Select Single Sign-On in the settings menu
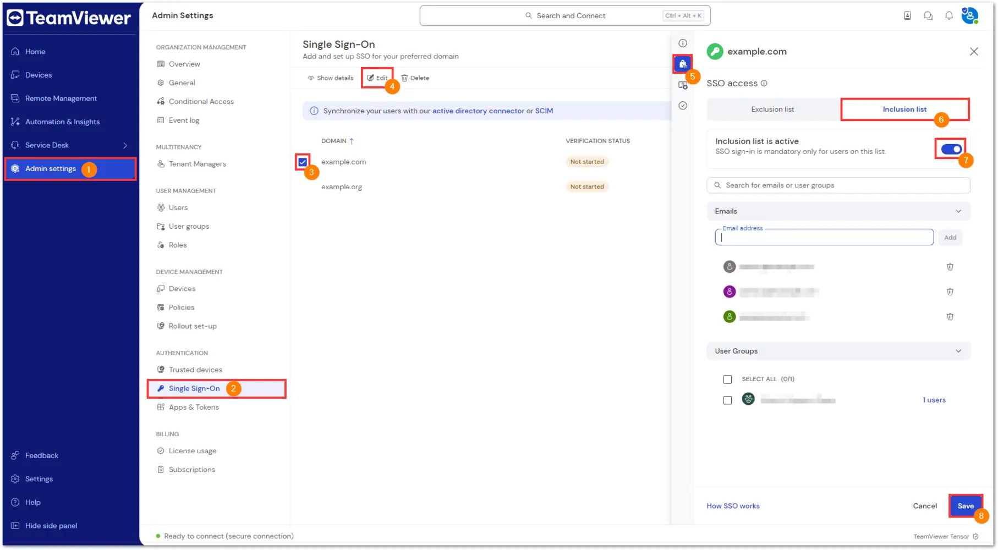Viewport: 998px width, 550px height. tap(216, 388)
